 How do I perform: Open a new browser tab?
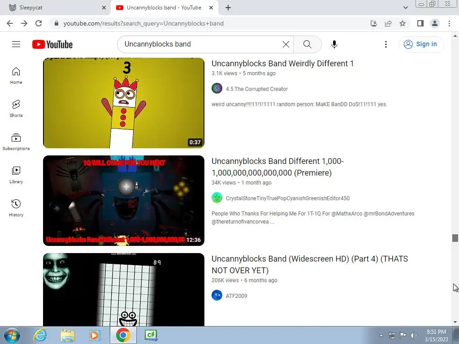(228, 8)
